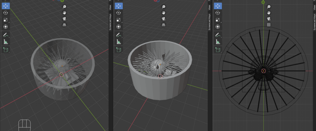Select the Scale tool in left viewport

[6, 20]
